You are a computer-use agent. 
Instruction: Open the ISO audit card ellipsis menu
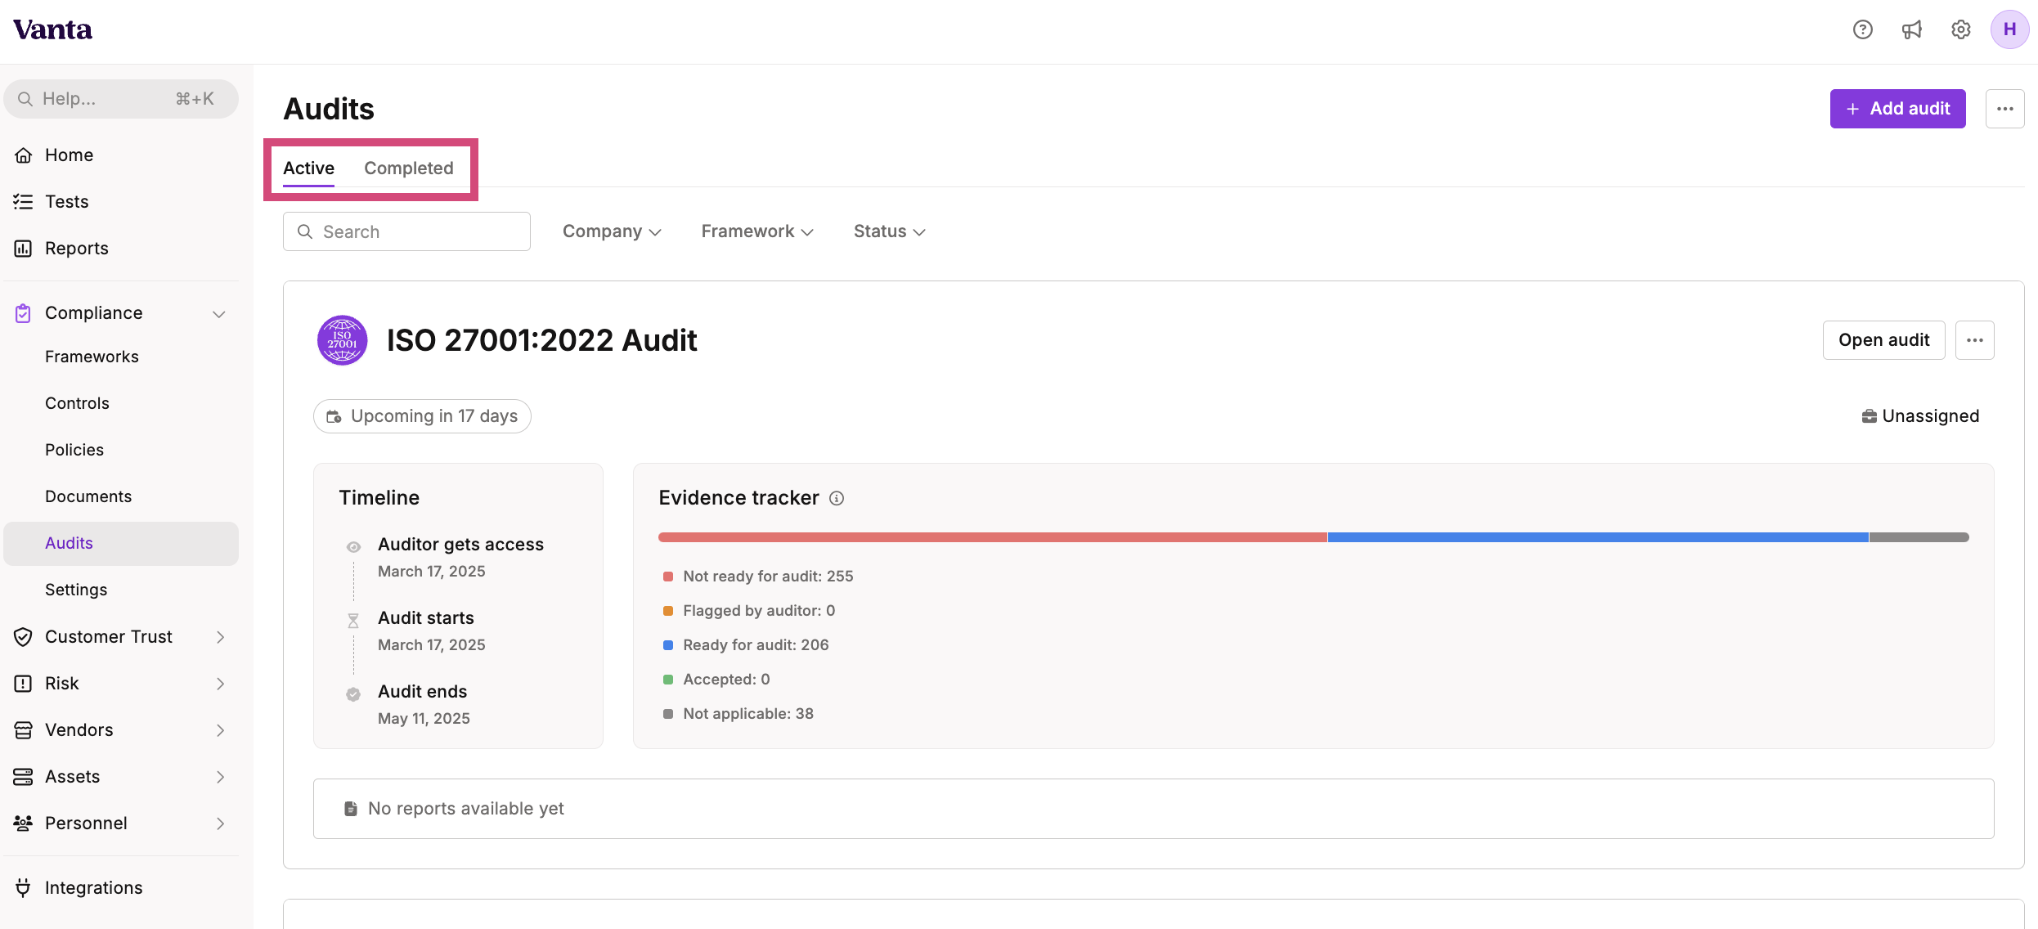pyautogui.click(x=1975, y=340)
